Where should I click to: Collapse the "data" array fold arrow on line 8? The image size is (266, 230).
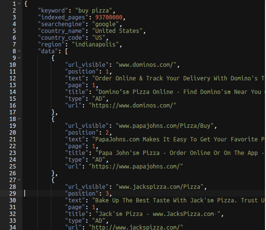click(x=19, y=51)
